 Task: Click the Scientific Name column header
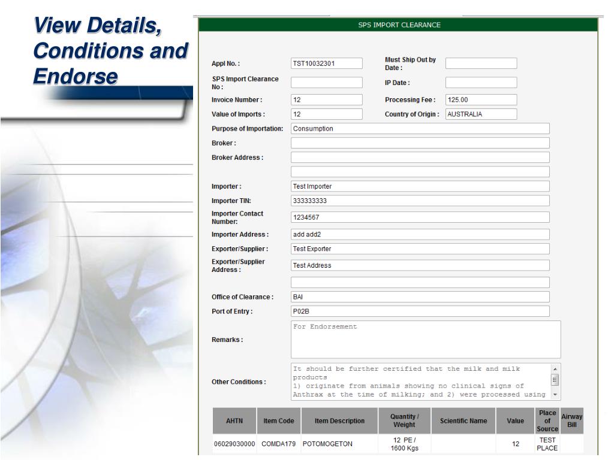tap(463, 421)
